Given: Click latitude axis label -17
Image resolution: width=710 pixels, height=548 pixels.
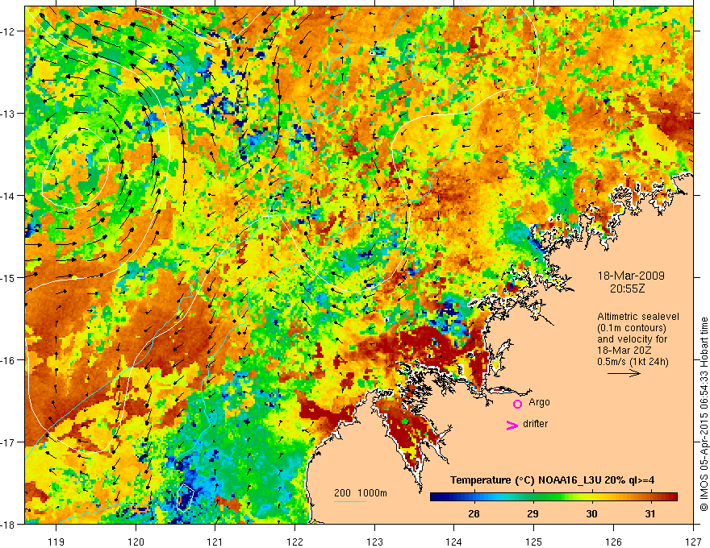Looking at the screenshot, I should point(9,442).
